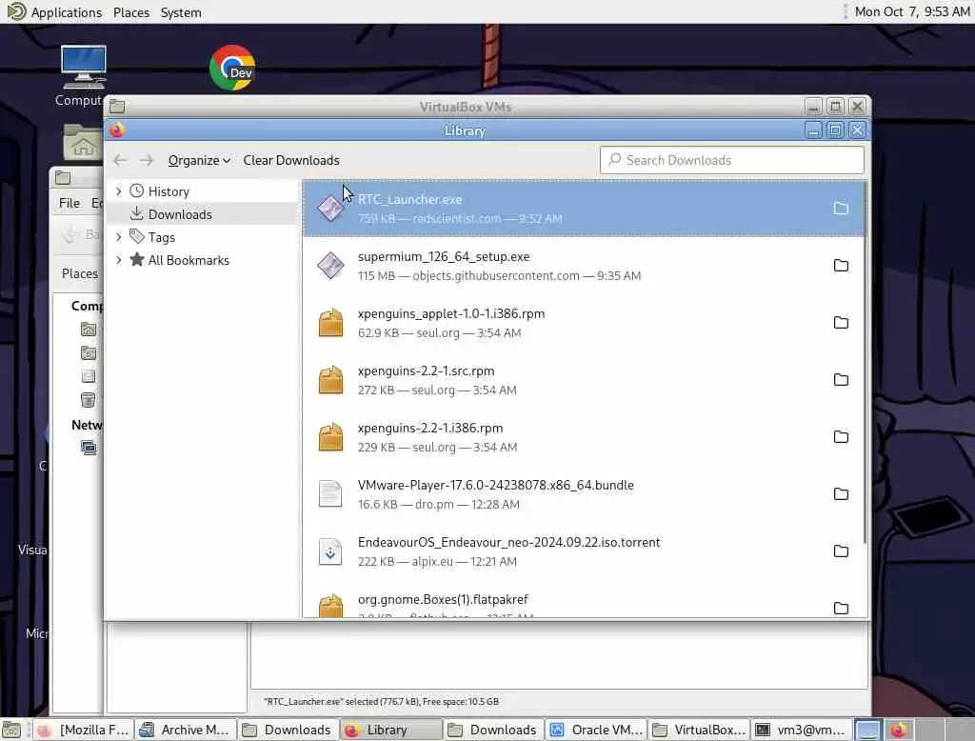975x741 pixels.
Task: Open the Places menu in top panel
Action: pos(131,12)
